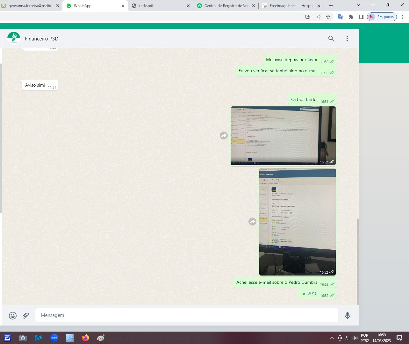This screenshot has height=344, width=409.
Task: Open the Google Translate extension
Action: 341,17
